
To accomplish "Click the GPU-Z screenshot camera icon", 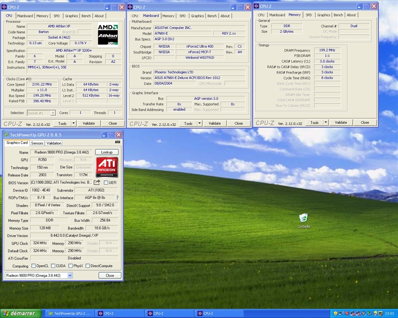I will (x=117, y=142).
